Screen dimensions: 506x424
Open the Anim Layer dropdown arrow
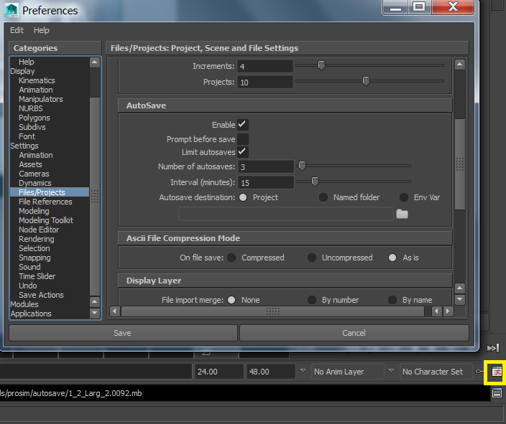pos(303,372)
